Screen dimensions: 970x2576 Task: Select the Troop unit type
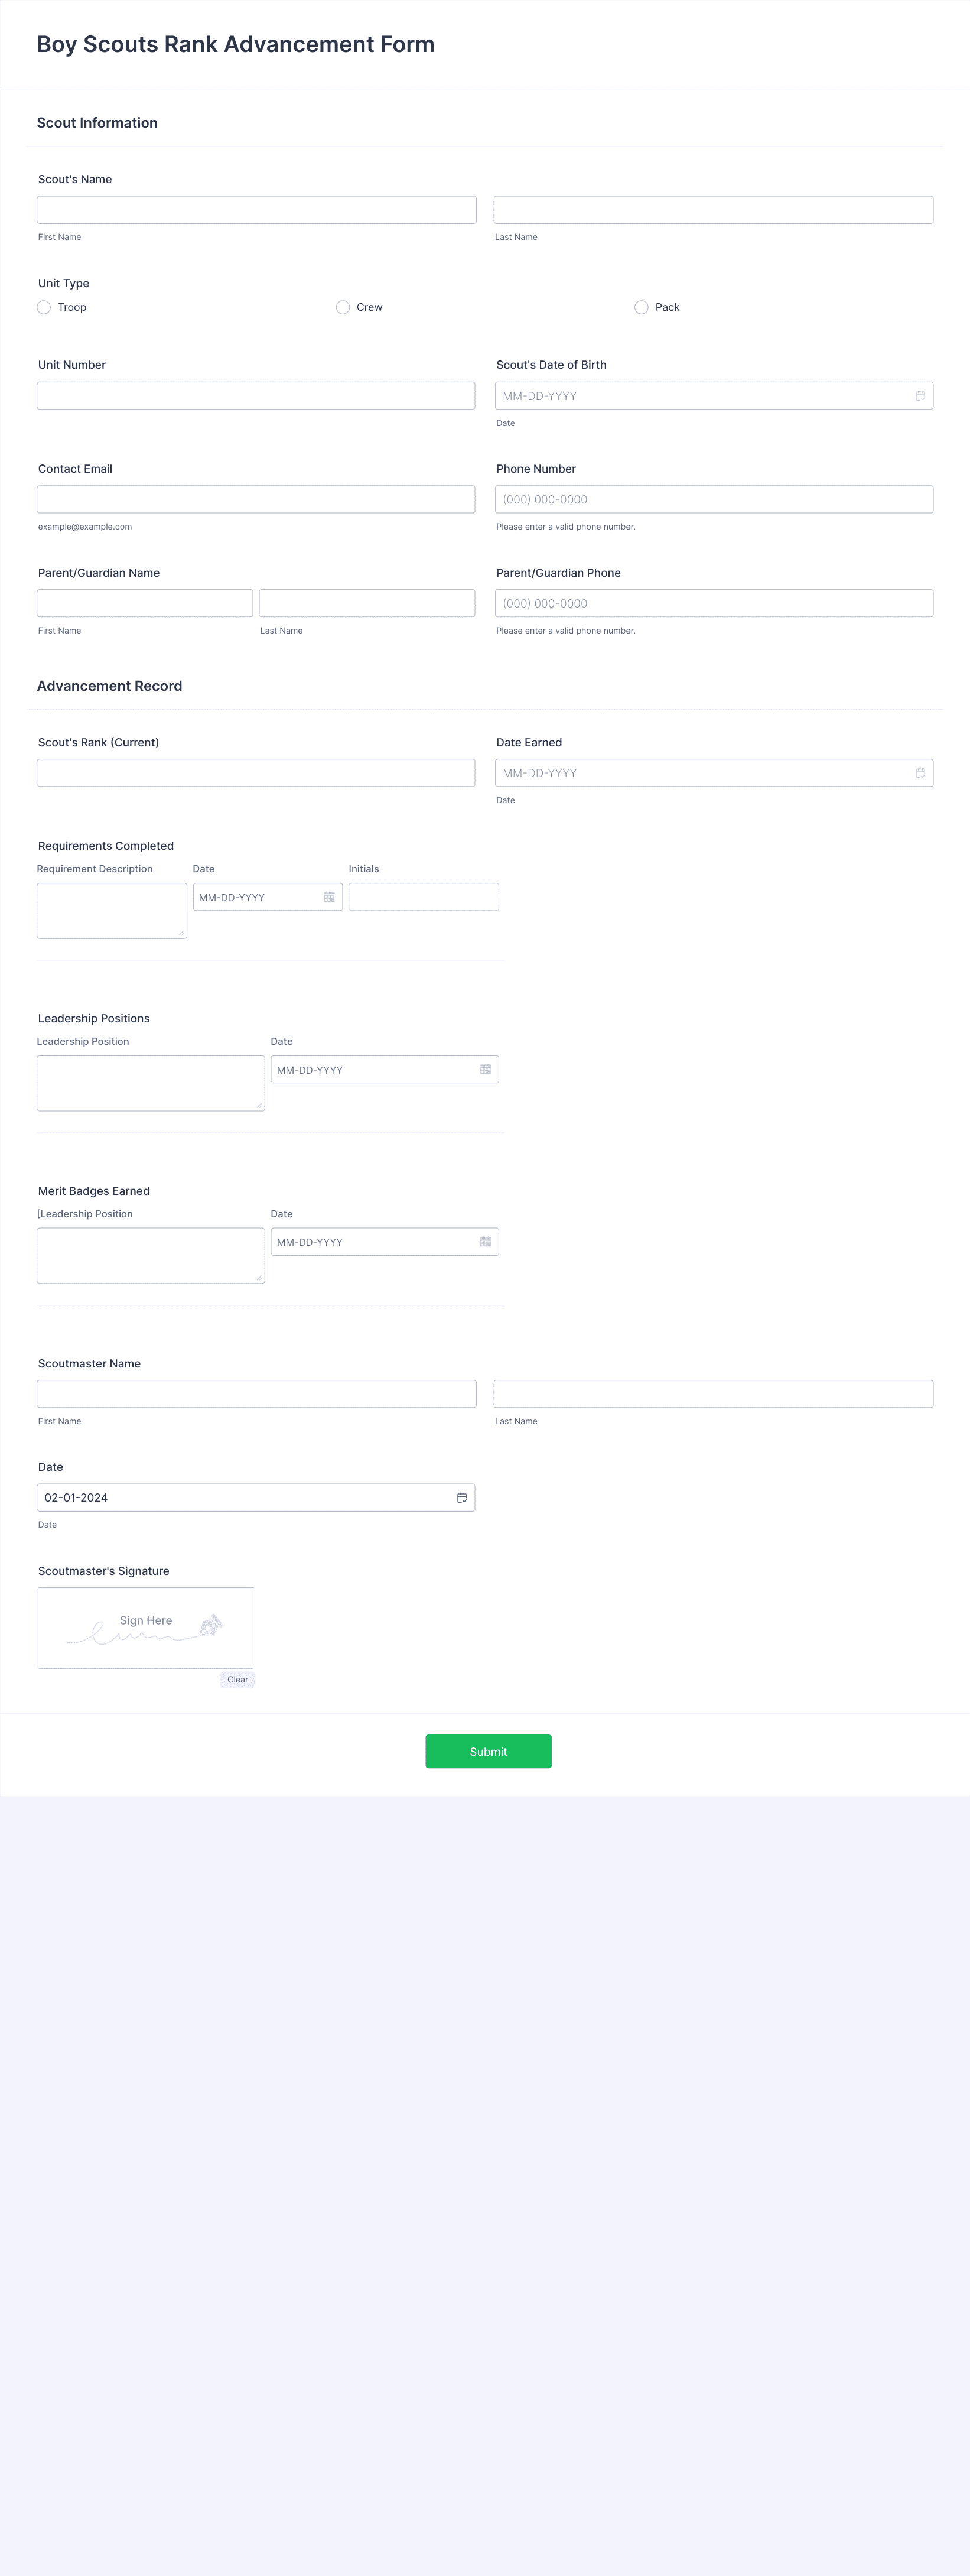coord(44,307)
